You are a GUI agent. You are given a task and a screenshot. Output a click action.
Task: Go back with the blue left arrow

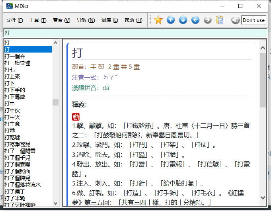pos(195,20)
